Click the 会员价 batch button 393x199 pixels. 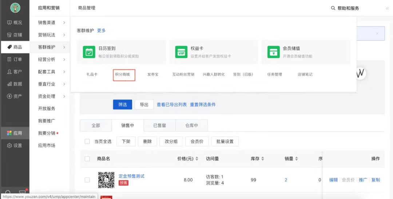click(197, 142)
